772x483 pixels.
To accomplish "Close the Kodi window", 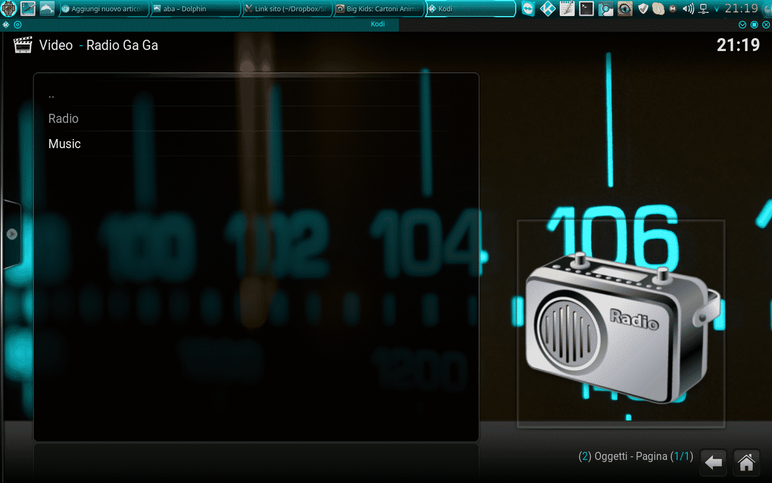I will [x=766, y=25].
